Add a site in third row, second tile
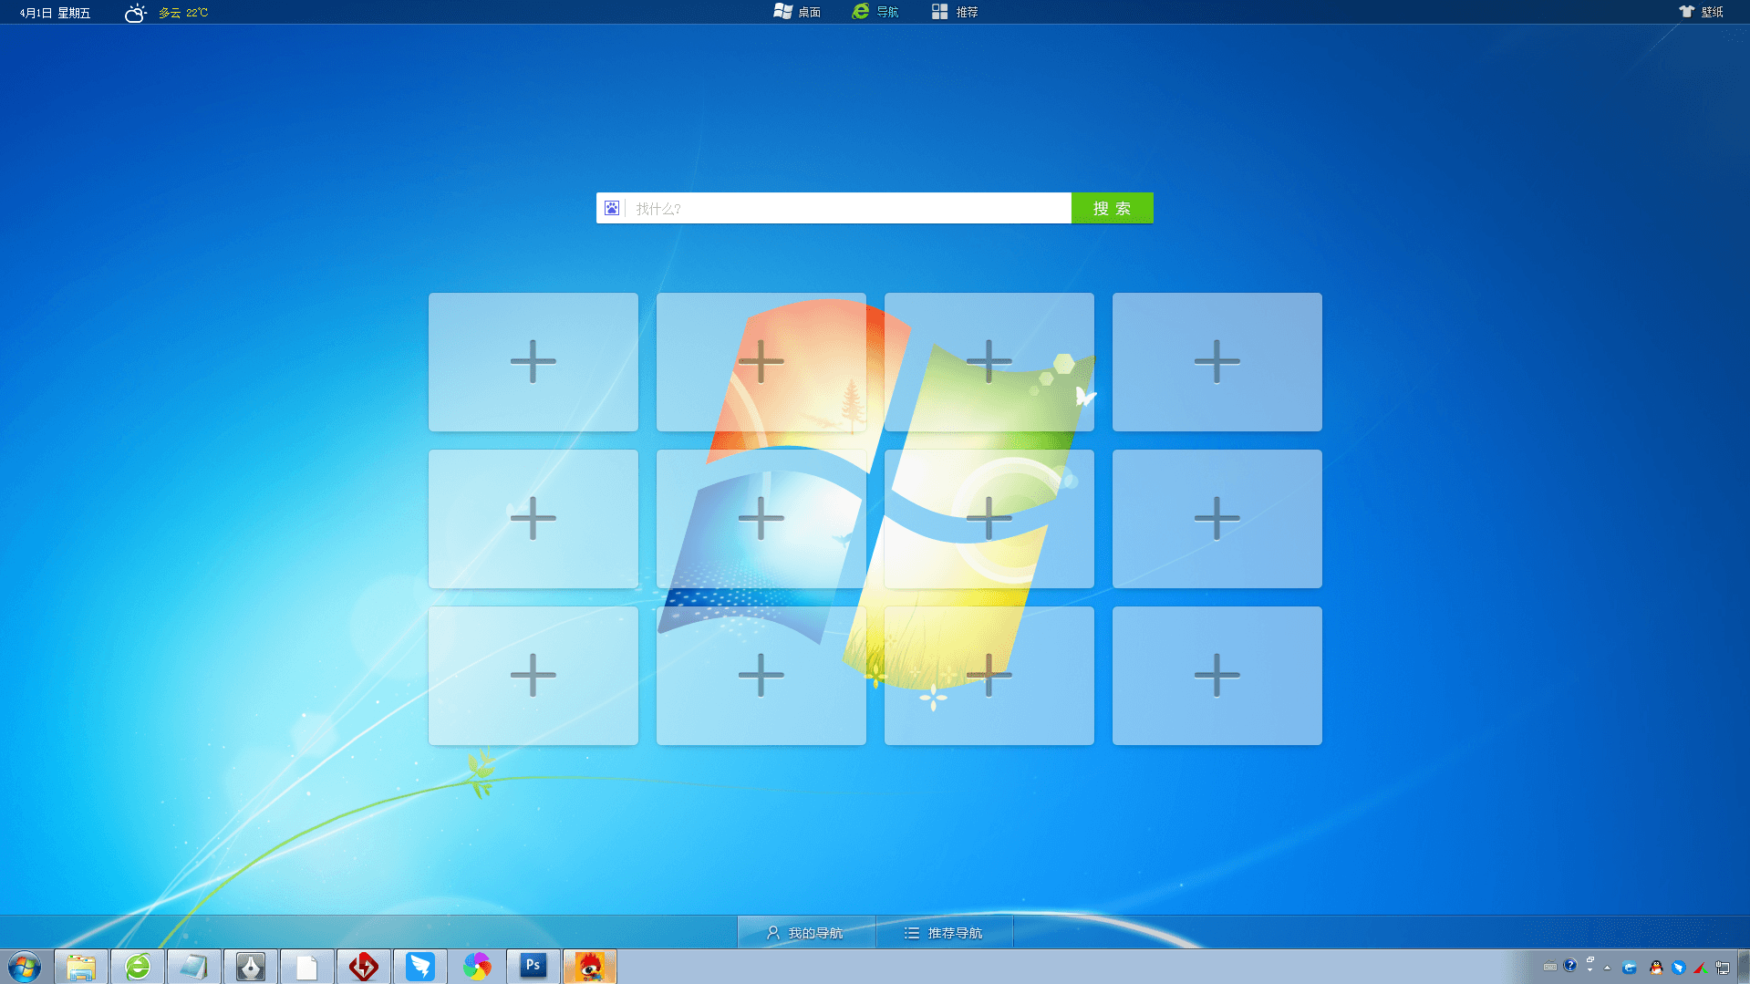This screenshot has height=984, width=1750. tap(761, 676)
